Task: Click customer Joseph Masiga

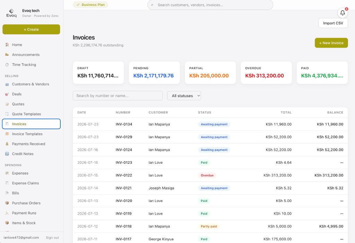Action: [161, 188]
